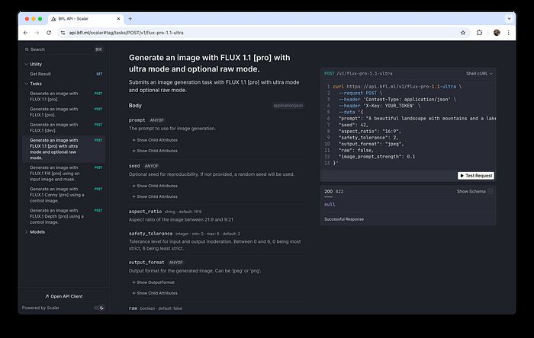Click the user profile avatar in toolbar
Image resolution: width=534 pixels, height=338 pixels.
tap(497, 33)
